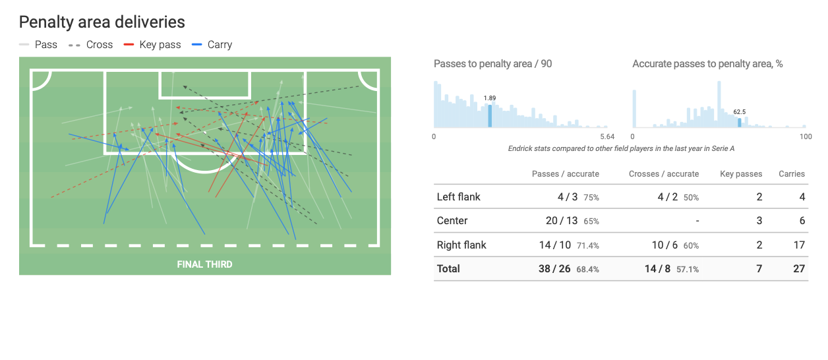Click the highlighted 62.5 histogram bar

tap(740, 123)
